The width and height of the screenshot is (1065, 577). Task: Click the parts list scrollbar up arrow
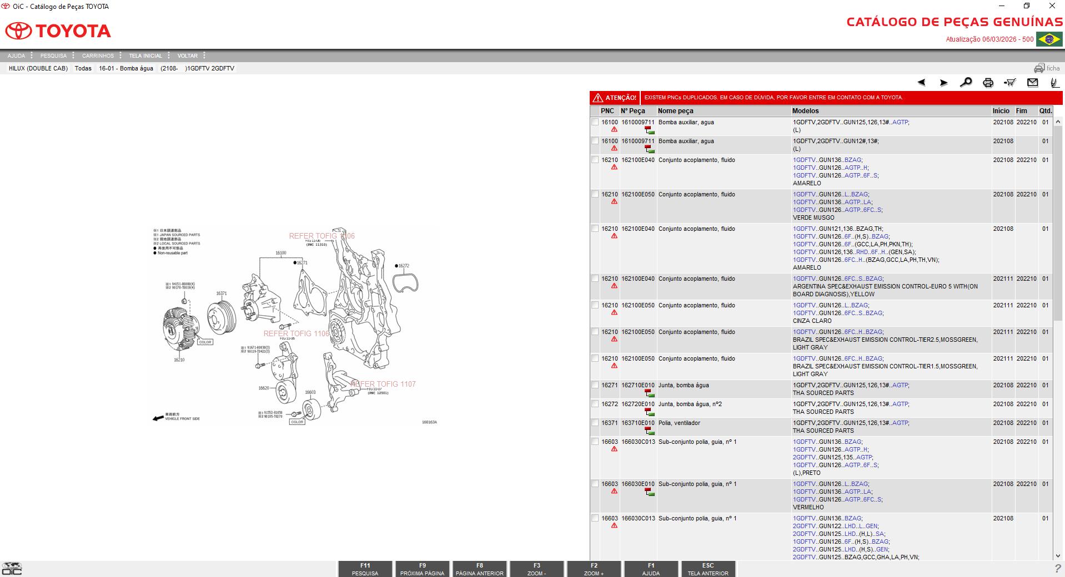(x=1058, y=122)
